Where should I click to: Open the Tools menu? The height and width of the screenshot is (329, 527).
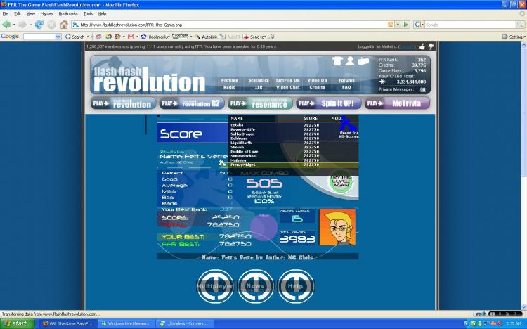[x=88, y=14]
